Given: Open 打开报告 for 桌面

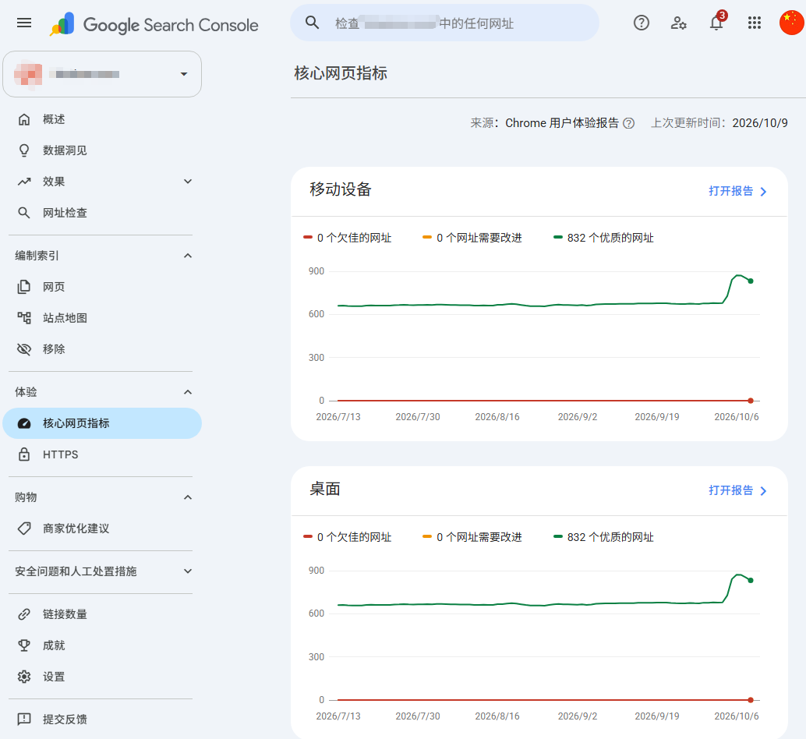Looking at the screenshot, I should [737, 490].
